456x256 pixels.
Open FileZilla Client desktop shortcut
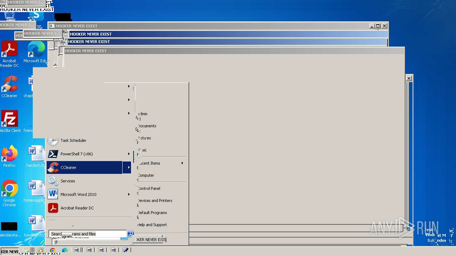point(10,122)
